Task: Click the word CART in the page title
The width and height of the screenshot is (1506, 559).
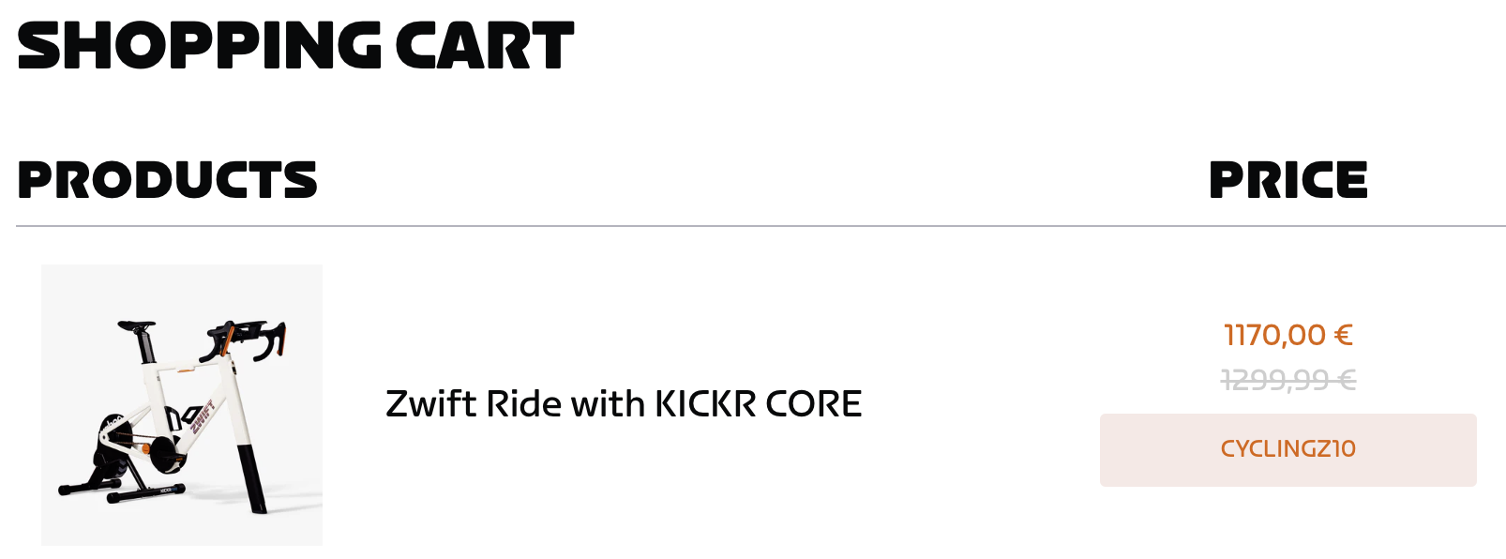Action: pos(484,45)
